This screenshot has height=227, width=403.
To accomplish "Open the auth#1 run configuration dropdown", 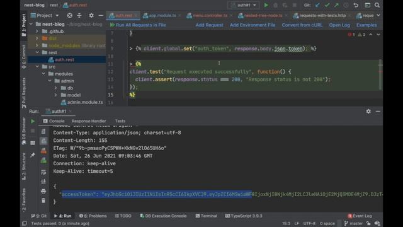I will tap(244, 5).
